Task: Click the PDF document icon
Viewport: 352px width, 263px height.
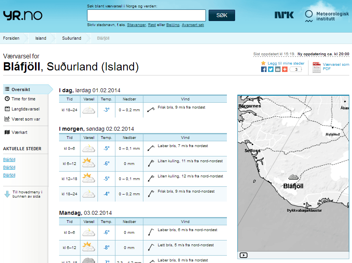Action: point(316,67)
